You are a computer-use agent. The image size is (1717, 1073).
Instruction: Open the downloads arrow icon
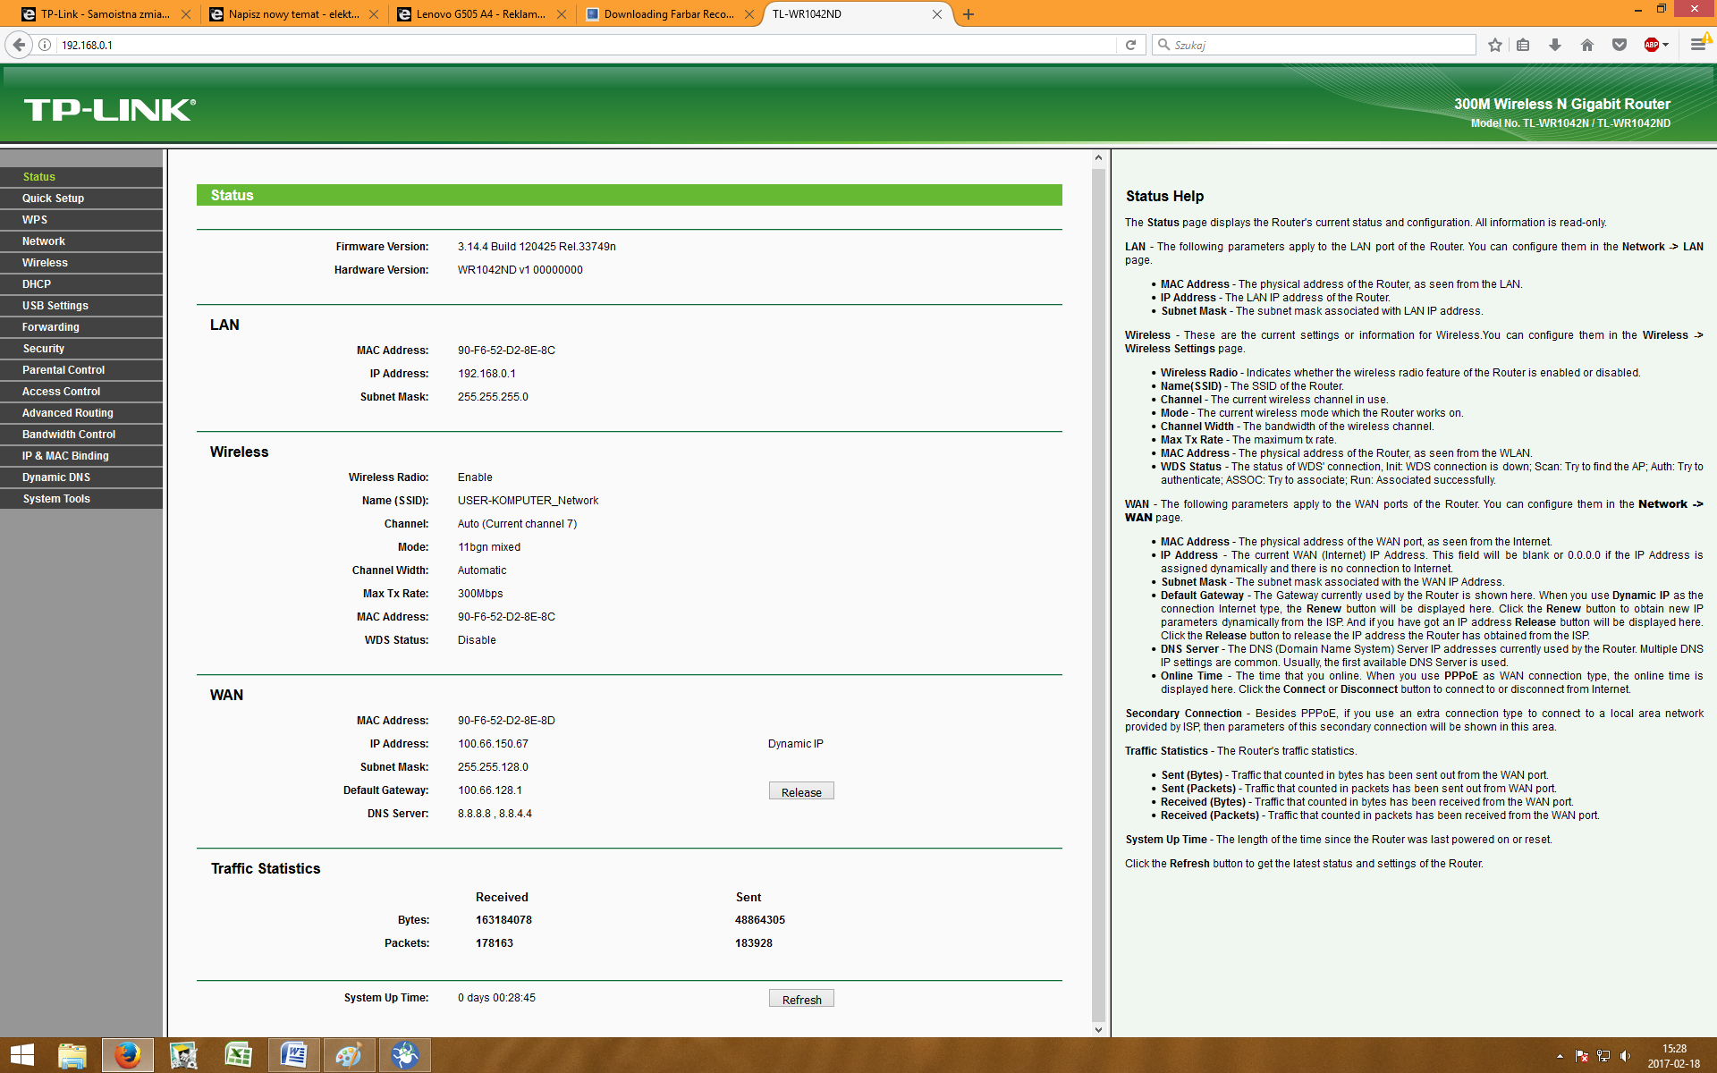coord(1555,45)
